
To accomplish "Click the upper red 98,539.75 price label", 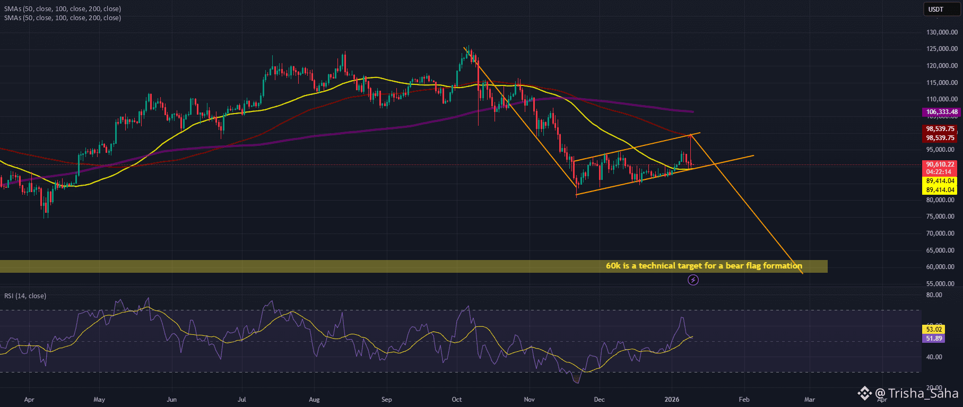I will (940, 129).
